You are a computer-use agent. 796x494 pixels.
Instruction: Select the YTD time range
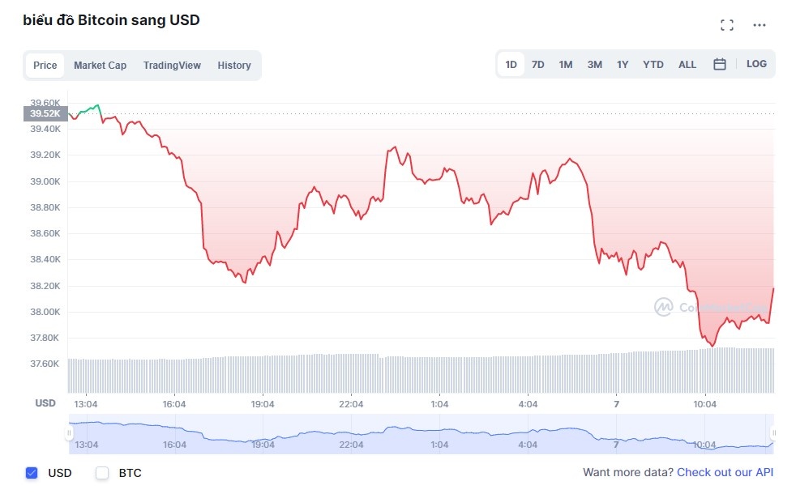click(x=653, y=63)
